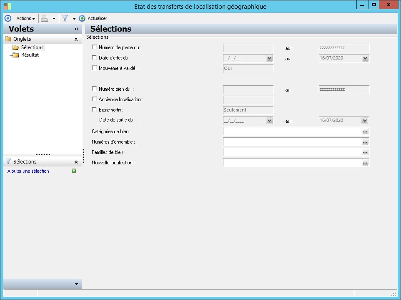
Task: Click the Numéro bien end field zzzzzzzzzzzz
Action: [x=344, y=89]
